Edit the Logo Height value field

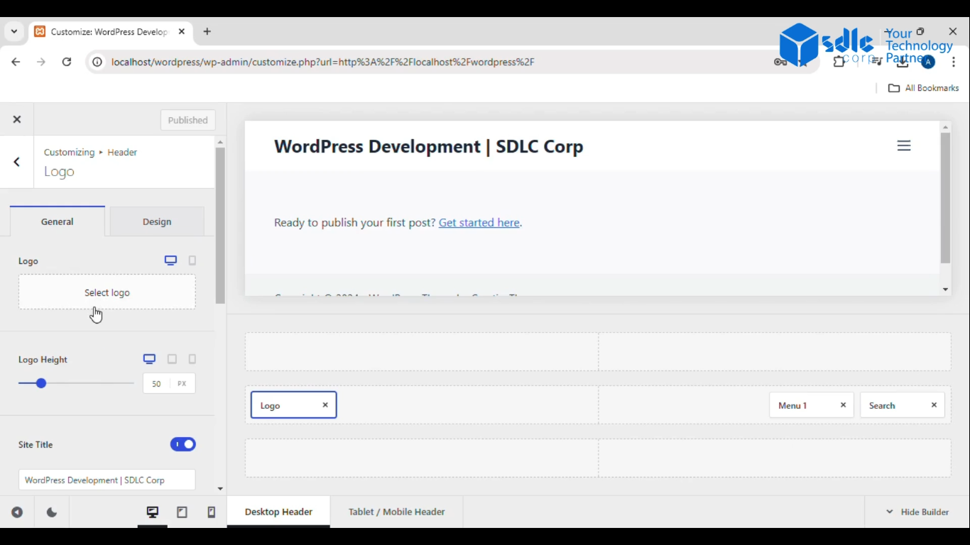coord(156,383)
